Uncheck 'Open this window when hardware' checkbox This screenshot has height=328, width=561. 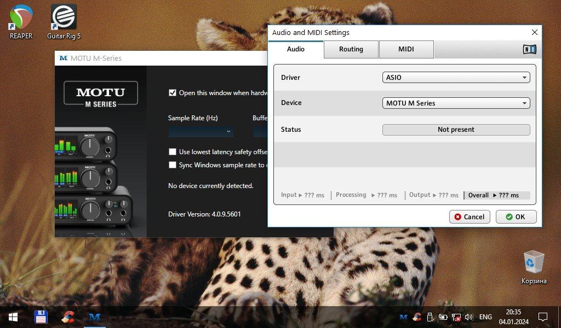click(173, 93)
